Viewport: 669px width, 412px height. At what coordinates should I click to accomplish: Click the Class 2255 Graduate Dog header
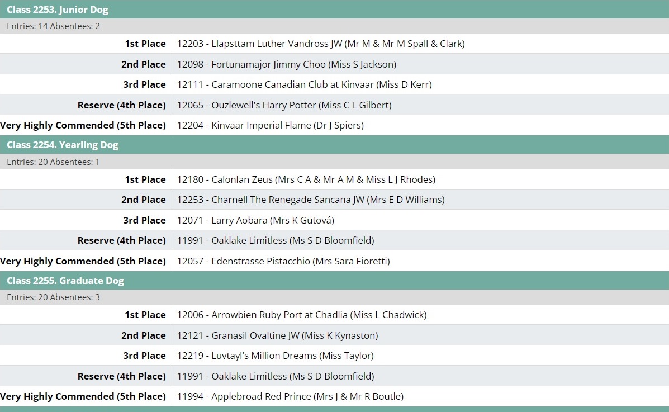pos(65,281)
